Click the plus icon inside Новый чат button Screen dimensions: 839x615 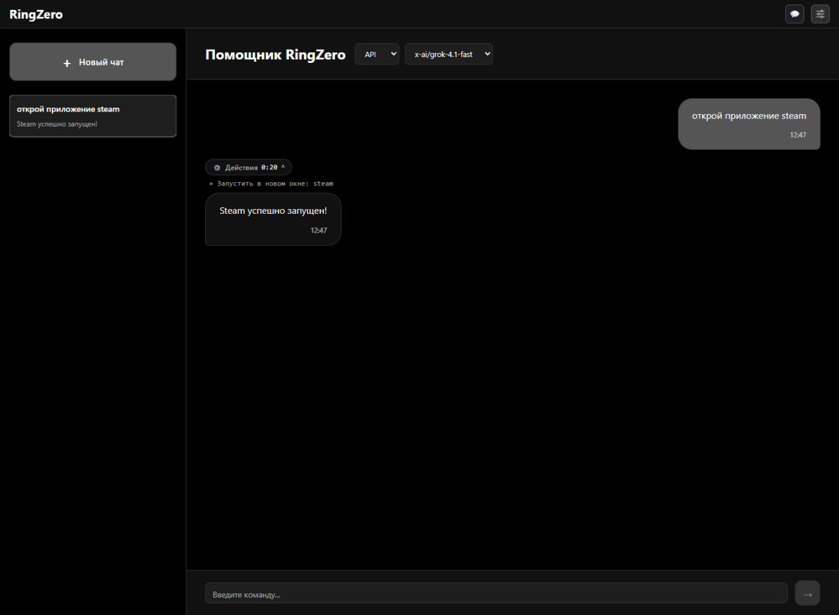point(66,62)
